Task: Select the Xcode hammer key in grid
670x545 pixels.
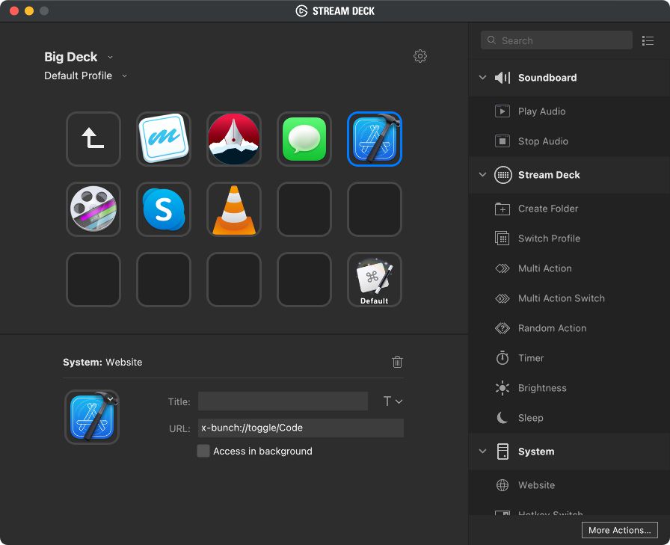Action: [375, 139]
